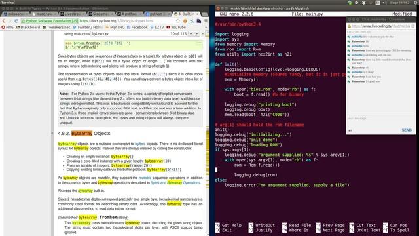Click the 4.8.2. Bytearray Objects heading

point(84,133)
